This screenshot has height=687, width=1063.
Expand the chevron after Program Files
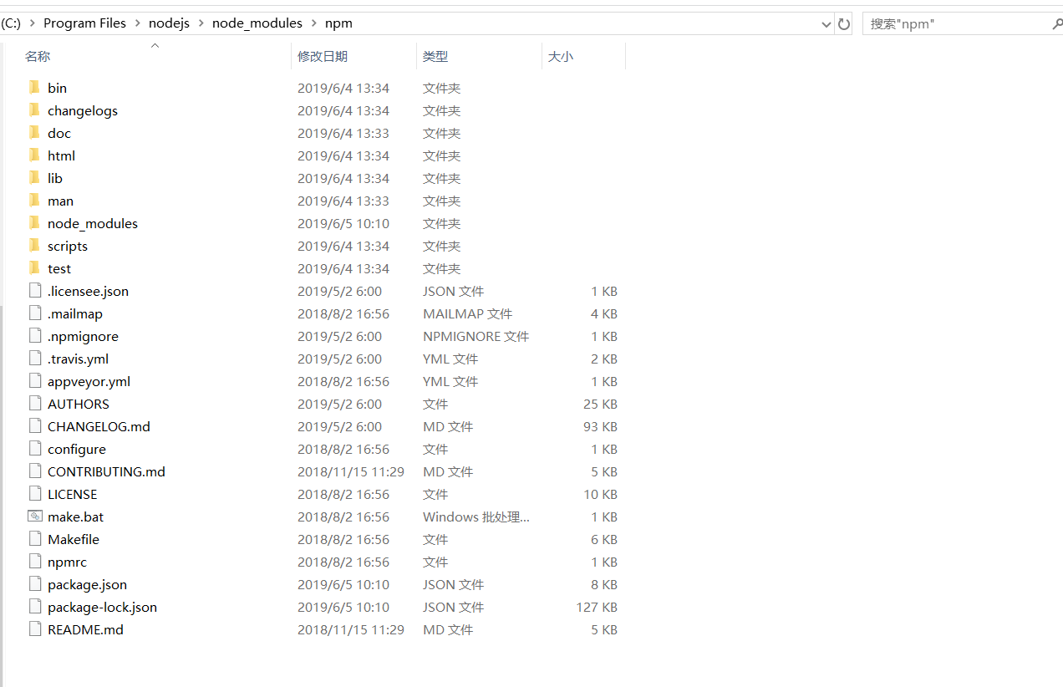click(138, 23)
